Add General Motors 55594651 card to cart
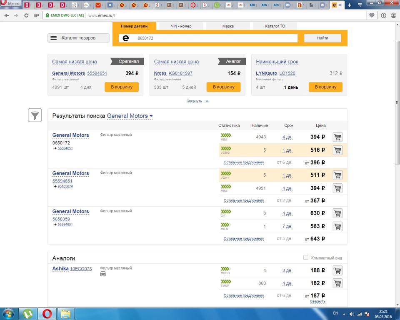This screenshot has height=320, width=400. [x=122, y=87]
